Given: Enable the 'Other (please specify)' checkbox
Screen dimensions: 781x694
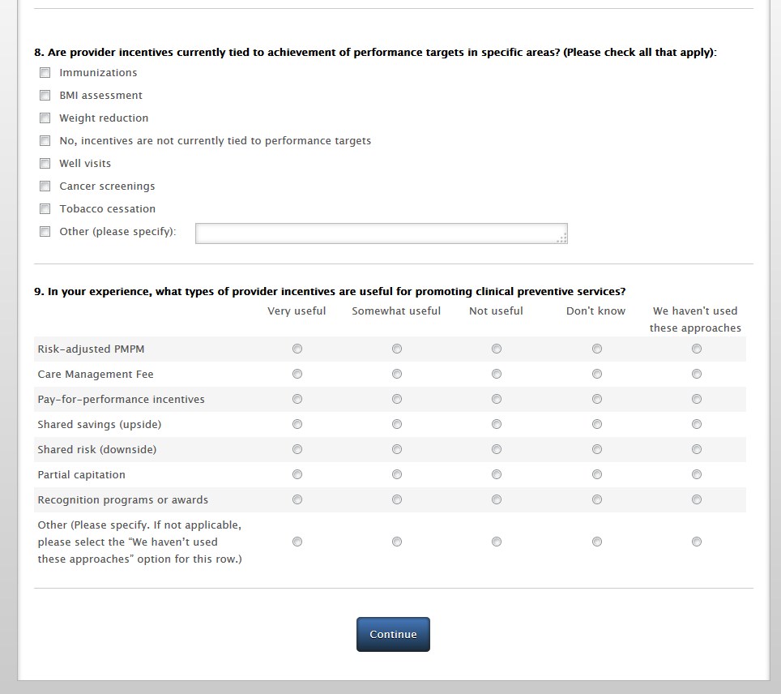Looking at the screenshot, I should tap(45, 232).
